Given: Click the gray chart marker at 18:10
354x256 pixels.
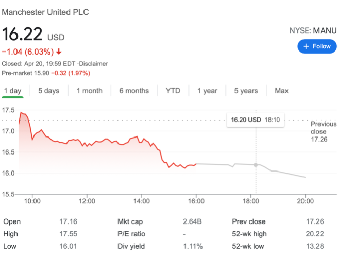Looking at the screenshot, I should (x=256, y=165).
